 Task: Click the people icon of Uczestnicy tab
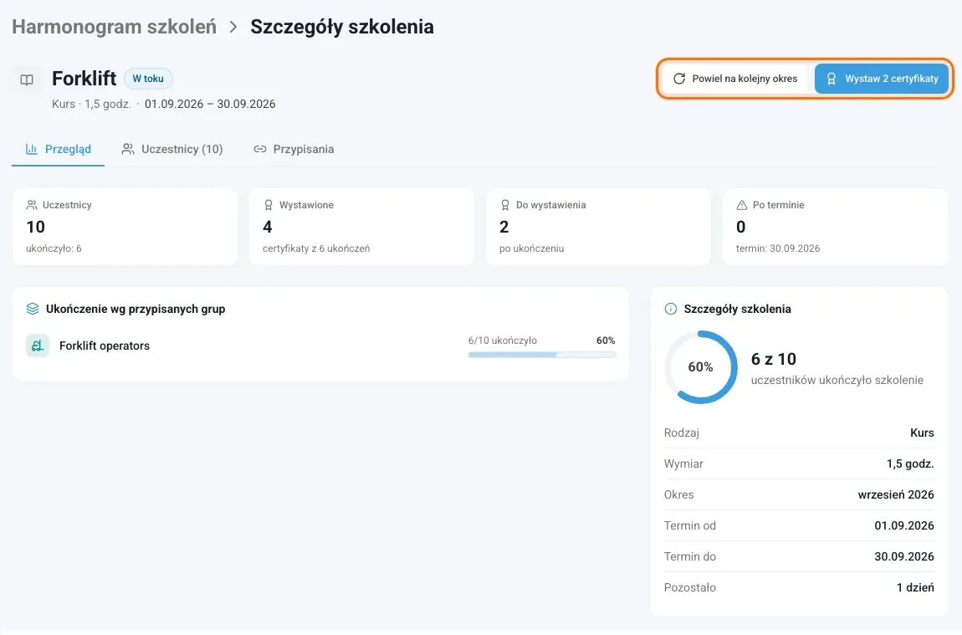click(128, 149)
